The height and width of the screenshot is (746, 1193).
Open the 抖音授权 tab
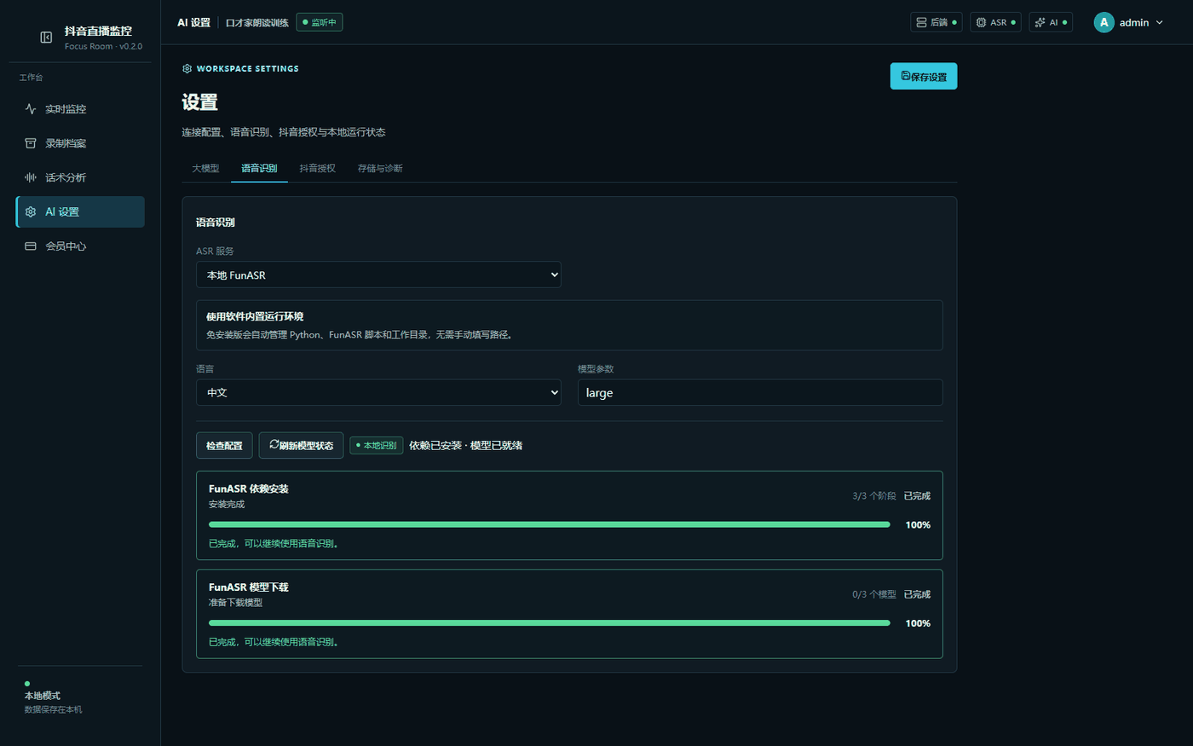coord(317,168)
